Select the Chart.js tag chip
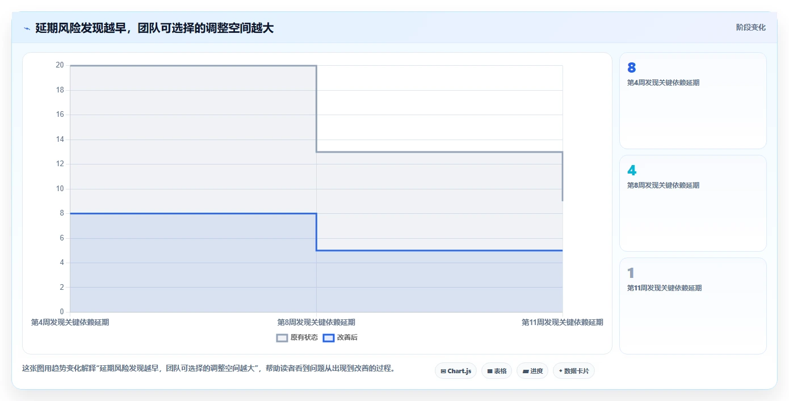 tap(456, 371)
